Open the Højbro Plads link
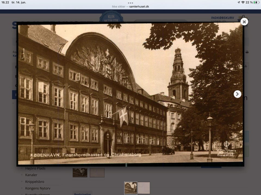 (x=35, y=168)
